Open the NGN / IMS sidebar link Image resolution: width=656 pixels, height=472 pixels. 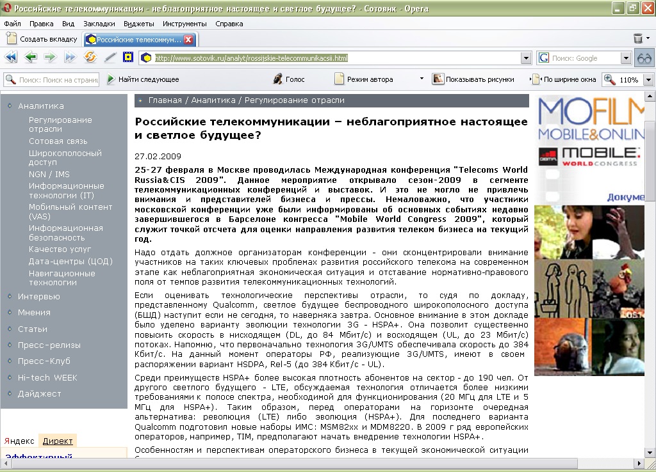pos(49,174)
